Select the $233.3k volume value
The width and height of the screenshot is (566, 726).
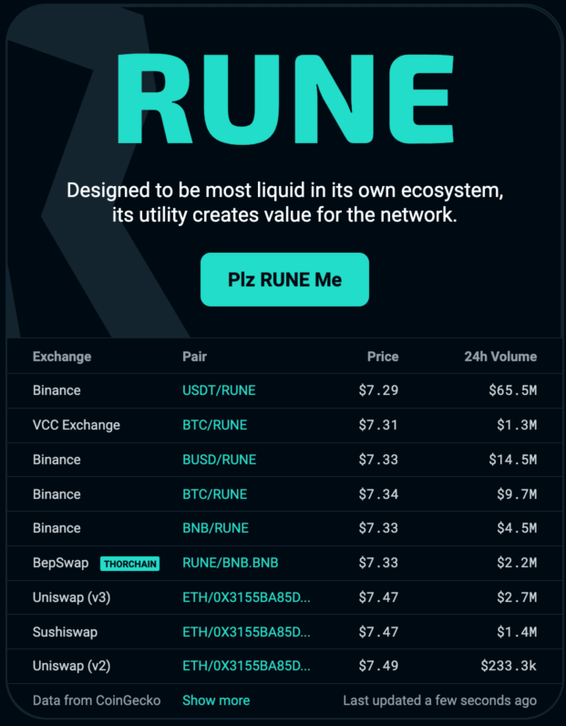point(509,666)
